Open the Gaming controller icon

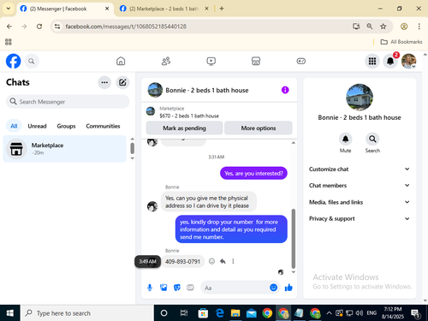click(x=301, y=61)
